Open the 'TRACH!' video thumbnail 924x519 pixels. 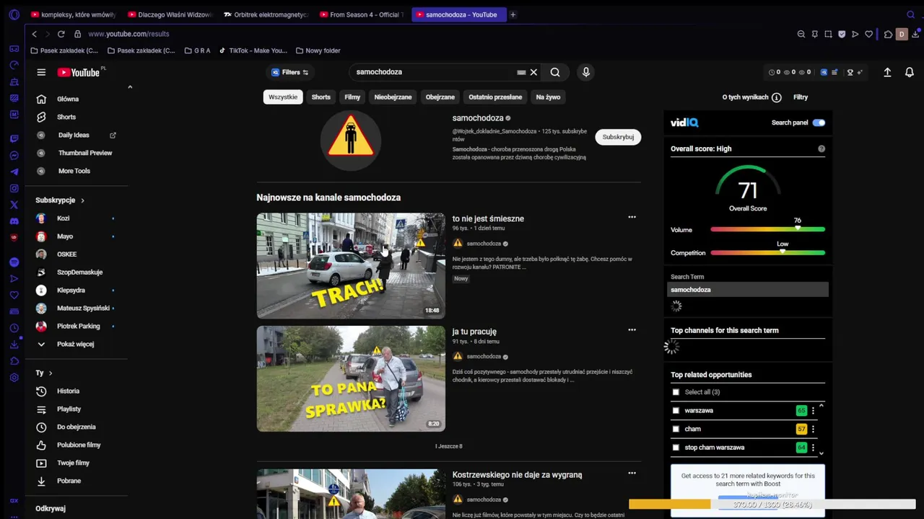point(351,265)
